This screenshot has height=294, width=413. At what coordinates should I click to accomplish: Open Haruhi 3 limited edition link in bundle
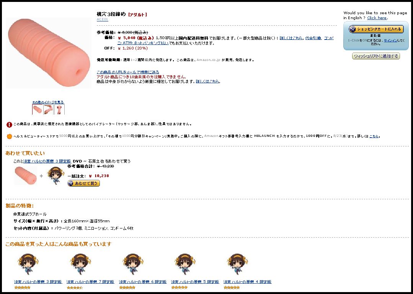tap(47, 161)
